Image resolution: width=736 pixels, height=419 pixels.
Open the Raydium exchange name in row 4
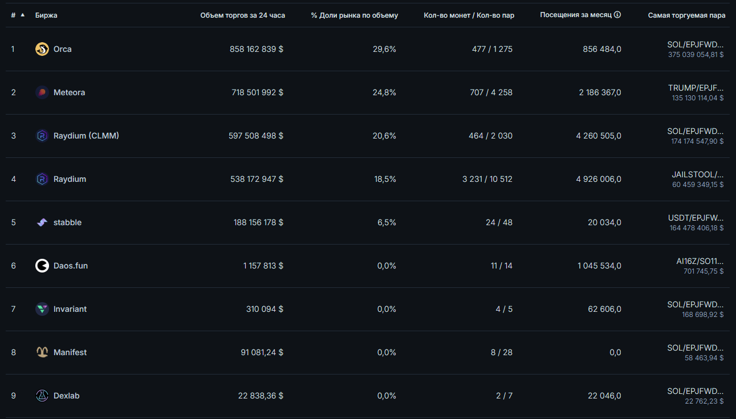70,179
